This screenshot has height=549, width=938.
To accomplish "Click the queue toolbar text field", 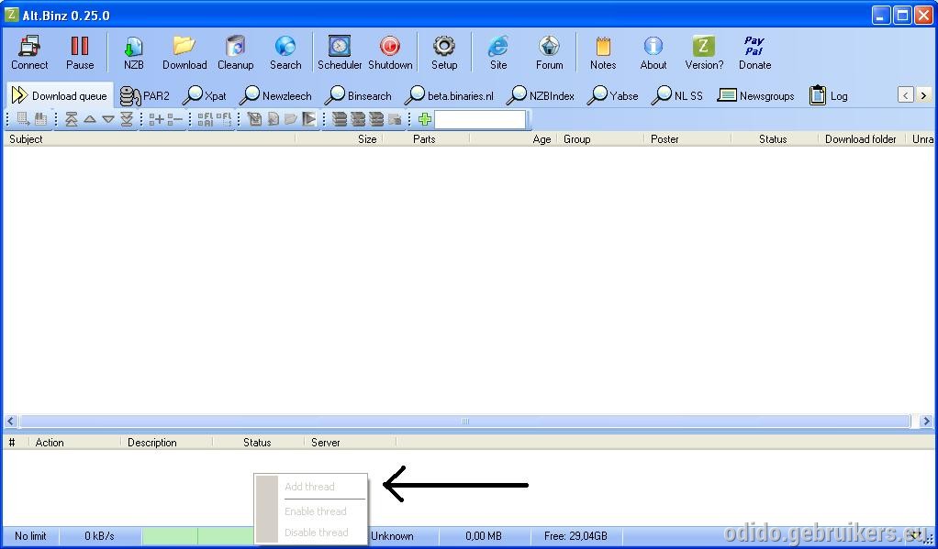I will point(480,119).
